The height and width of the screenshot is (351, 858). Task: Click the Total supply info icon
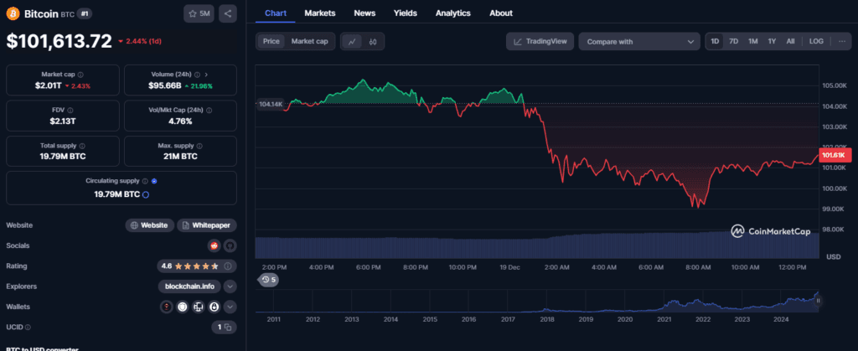[x=82, y=146]
